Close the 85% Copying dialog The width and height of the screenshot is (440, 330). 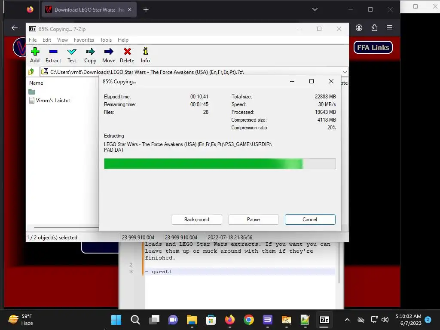tap(331, 81)
